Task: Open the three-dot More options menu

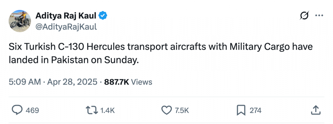Action: pyautogui.click(x=319, y=15)
